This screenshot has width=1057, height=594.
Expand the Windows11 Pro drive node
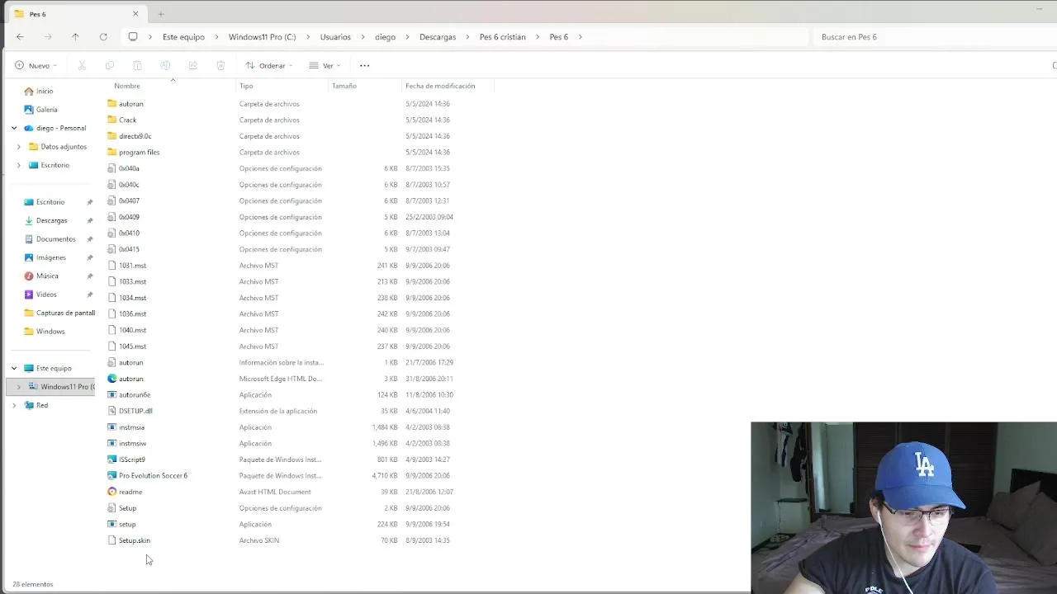coord(19,387)
